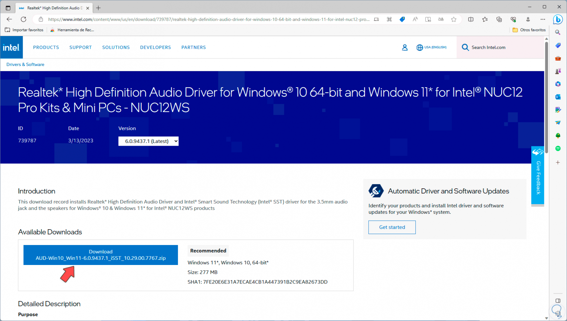Click the driver ID 739787
Screen dimensions: 567x321
point(27,141)
